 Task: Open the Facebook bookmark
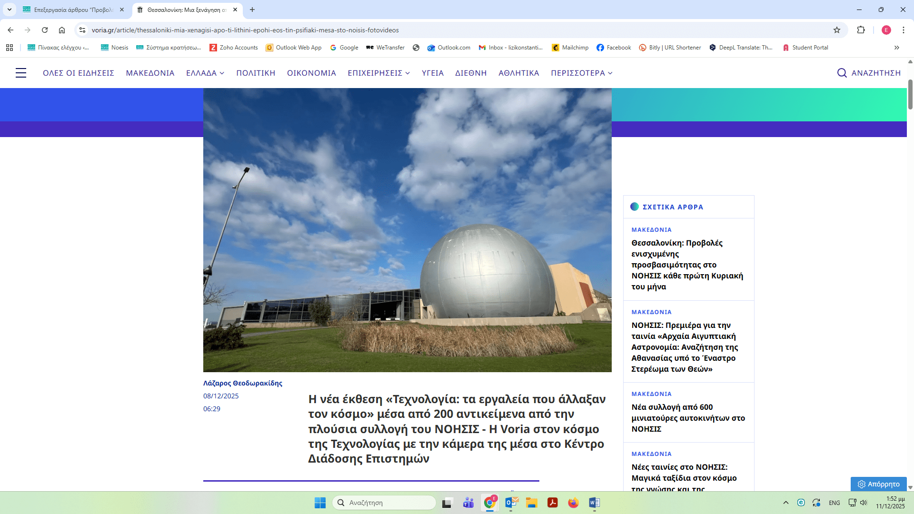pos(614,48)
